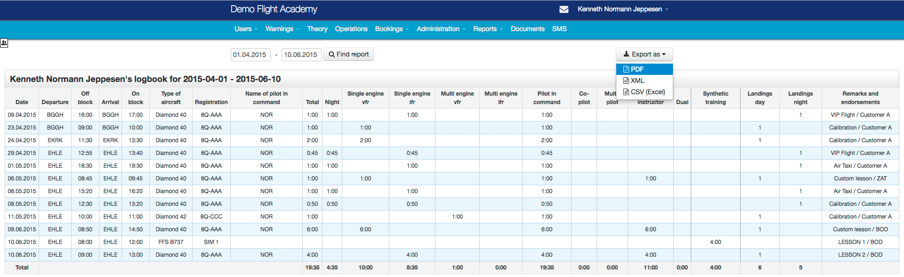Open Kenneth Normann Jeppesen user menu

(x=622, y=9)
